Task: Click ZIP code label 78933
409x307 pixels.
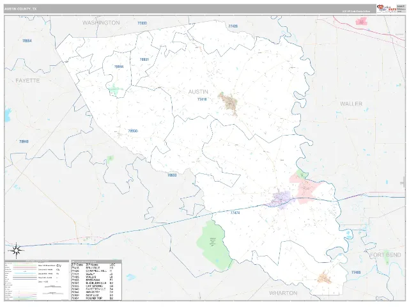Action: coord(172,175)
